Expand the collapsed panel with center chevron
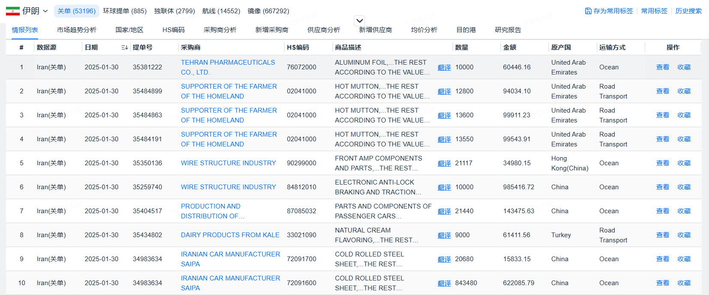The width and height of the screenshot is (709, 295). tap(359, 21)
